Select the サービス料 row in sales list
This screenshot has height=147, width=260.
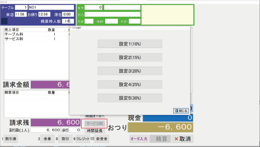click(37, 39)
